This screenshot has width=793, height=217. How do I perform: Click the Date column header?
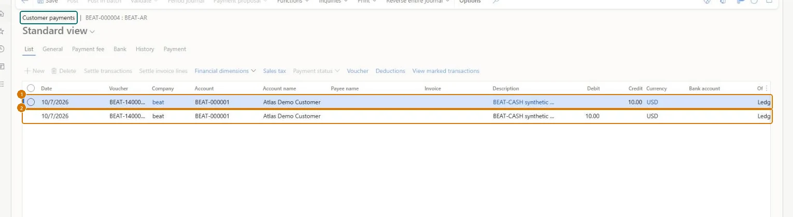[x=47, y=88]
